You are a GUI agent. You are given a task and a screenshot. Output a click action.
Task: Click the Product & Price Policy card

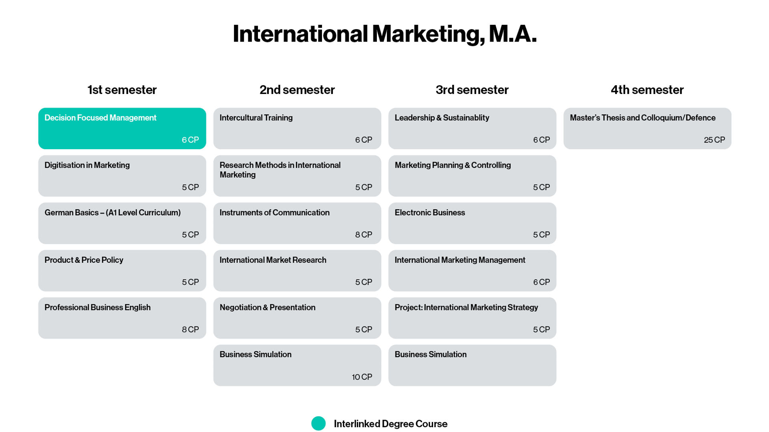click(x=122, y=271)
